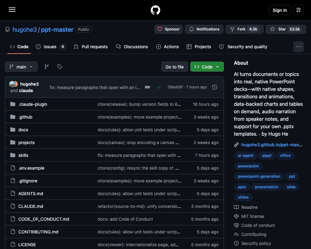Open the .gitignore file
This screenshot has height=249, width=311.
pos(28,181)
